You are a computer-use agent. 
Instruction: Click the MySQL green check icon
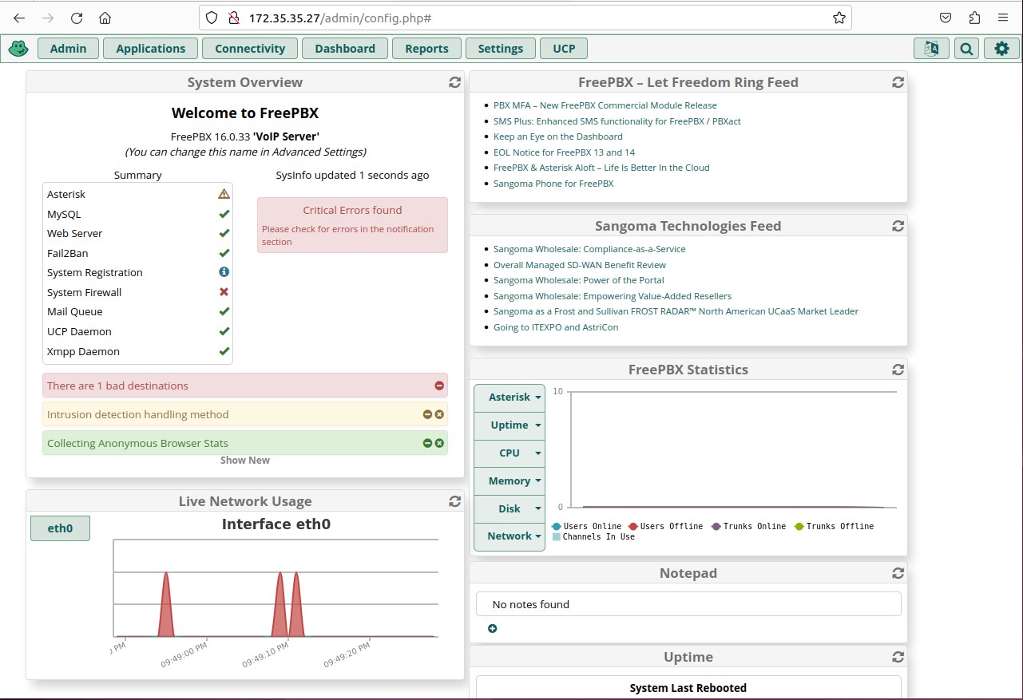(x=224, y=214)
